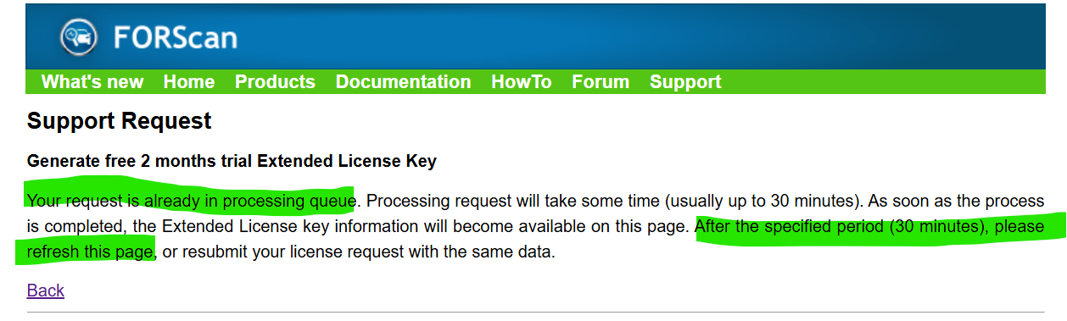Screen dimensions: 1067x321
Task: Click the Support Request heading
Action: coord(120,121)
